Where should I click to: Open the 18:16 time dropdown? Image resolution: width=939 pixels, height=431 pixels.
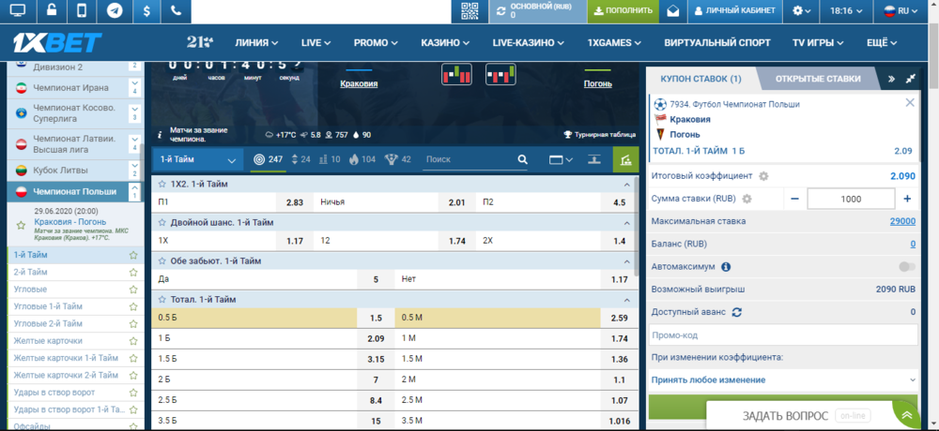point(846,10)
